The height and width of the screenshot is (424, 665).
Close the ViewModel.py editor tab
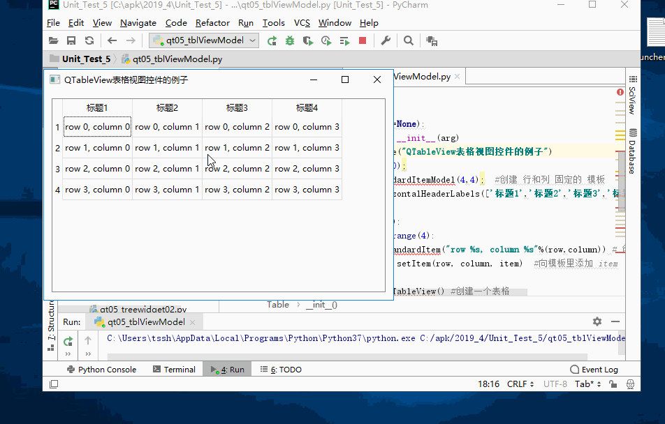457,77
